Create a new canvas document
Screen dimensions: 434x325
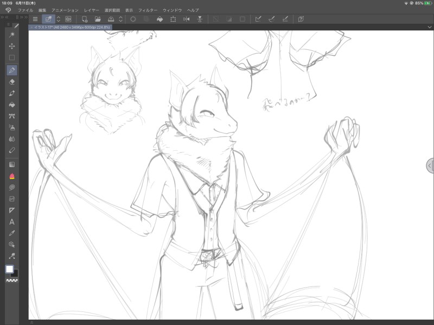tap(85, 19)
